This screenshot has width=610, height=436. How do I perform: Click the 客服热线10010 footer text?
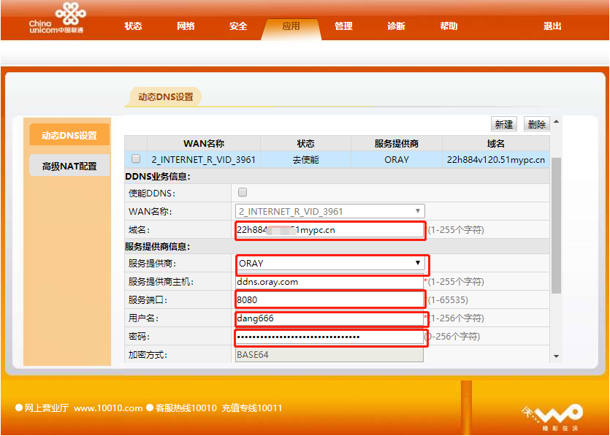point(186,408)
